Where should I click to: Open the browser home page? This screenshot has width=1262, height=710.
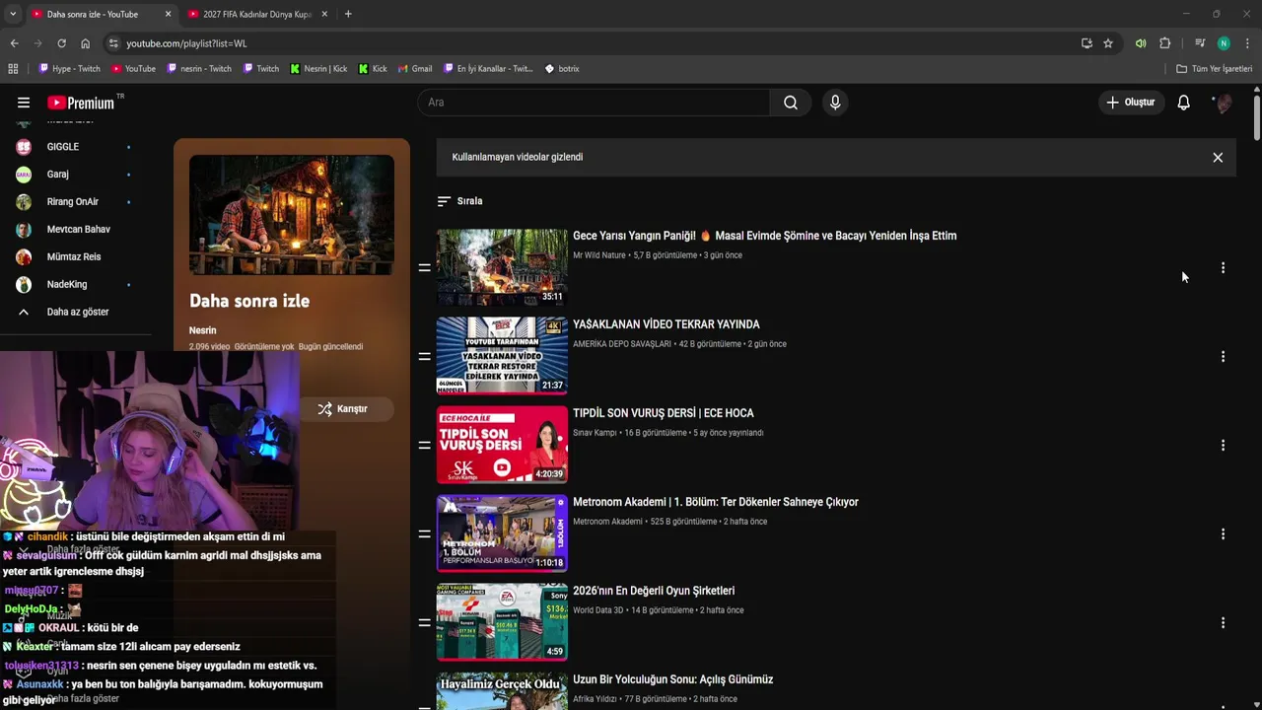85,43
